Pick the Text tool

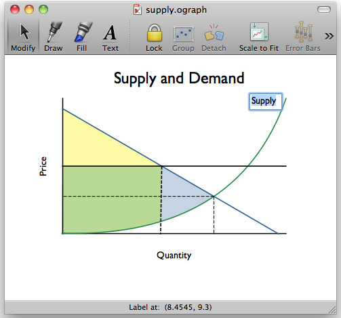click(110, 33)
